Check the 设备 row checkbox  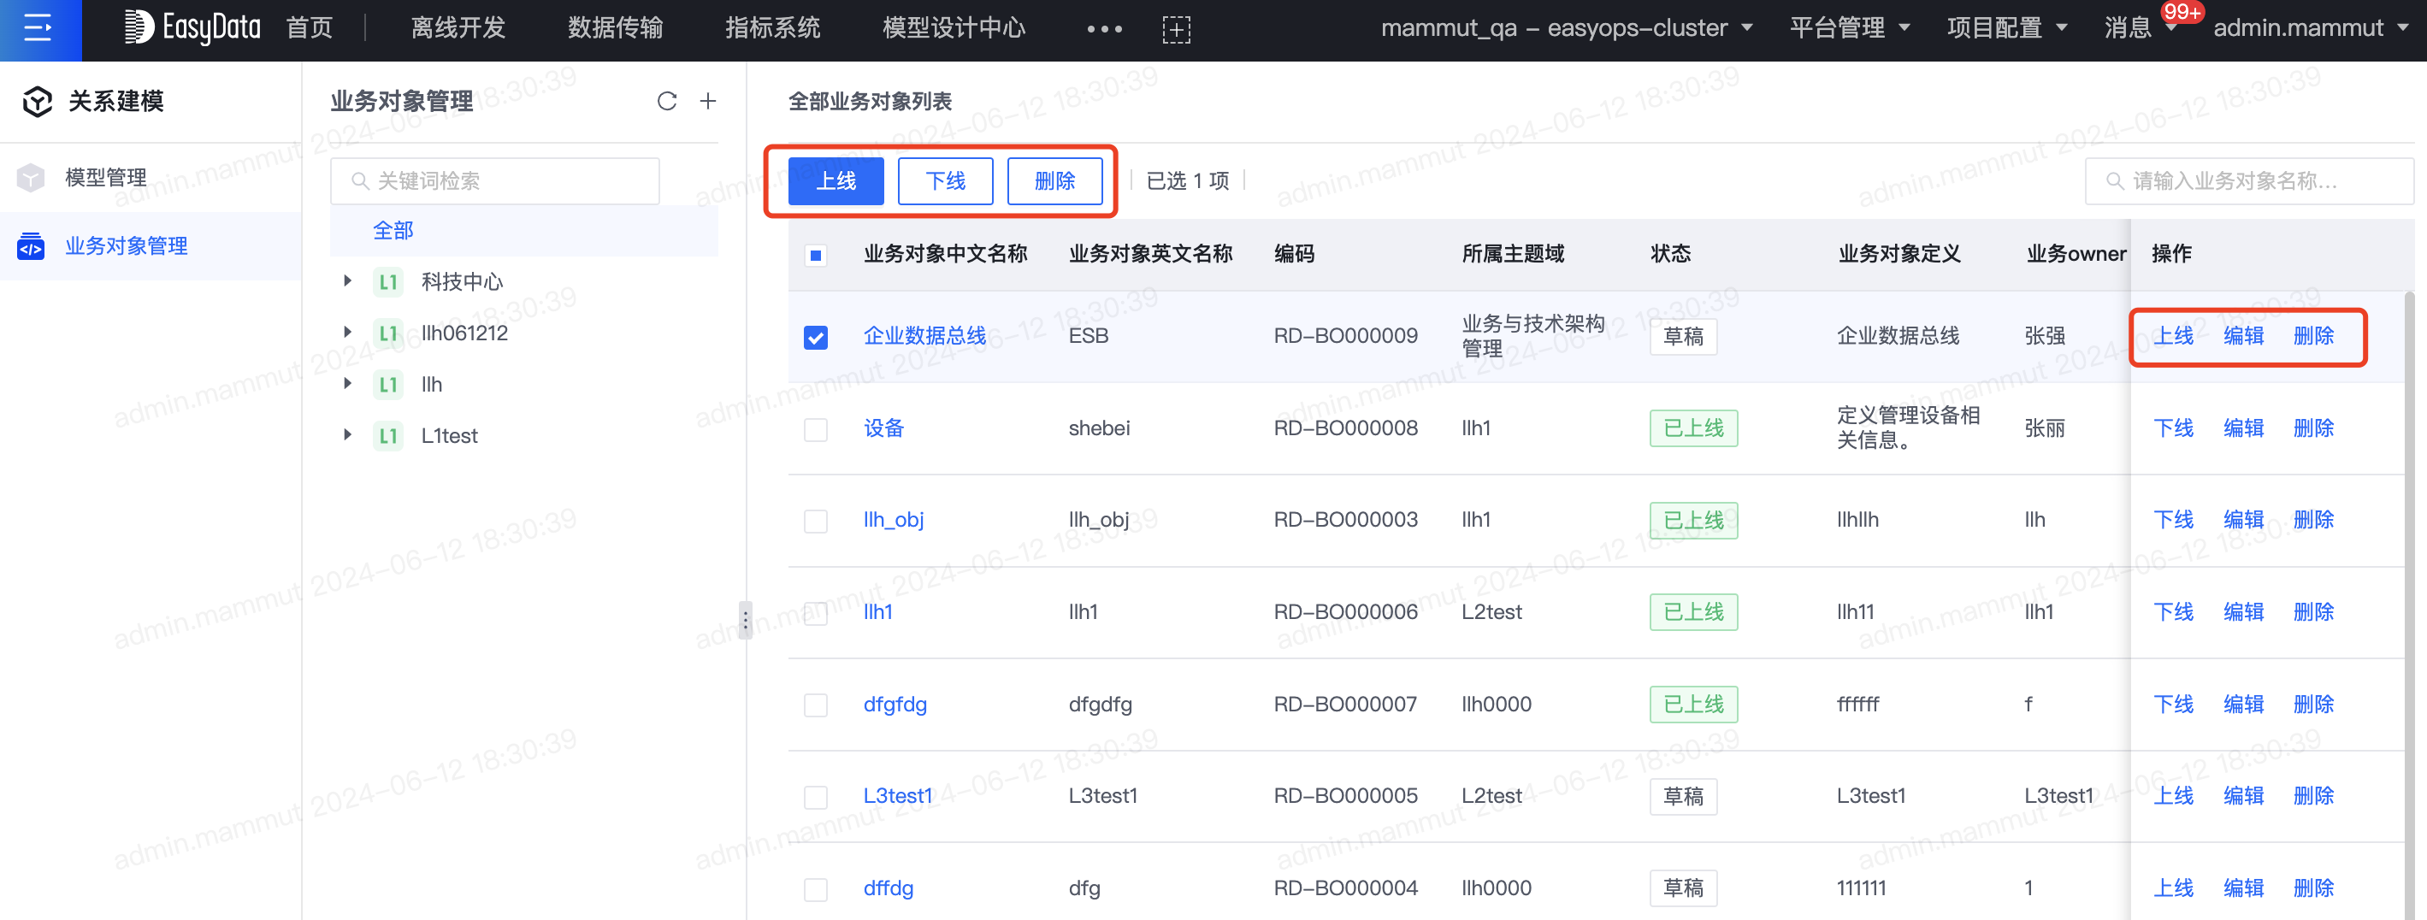coord(816,429)
